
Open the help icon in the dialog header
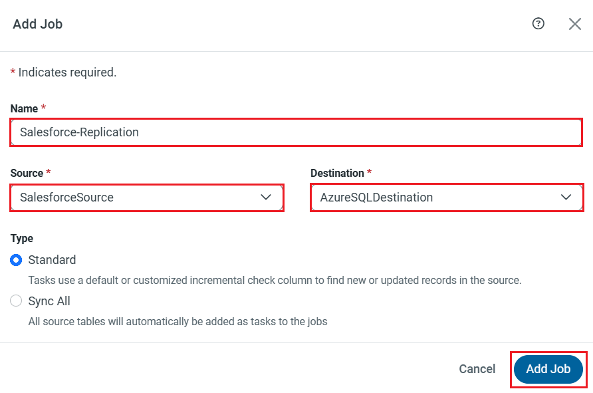(538, 23)
